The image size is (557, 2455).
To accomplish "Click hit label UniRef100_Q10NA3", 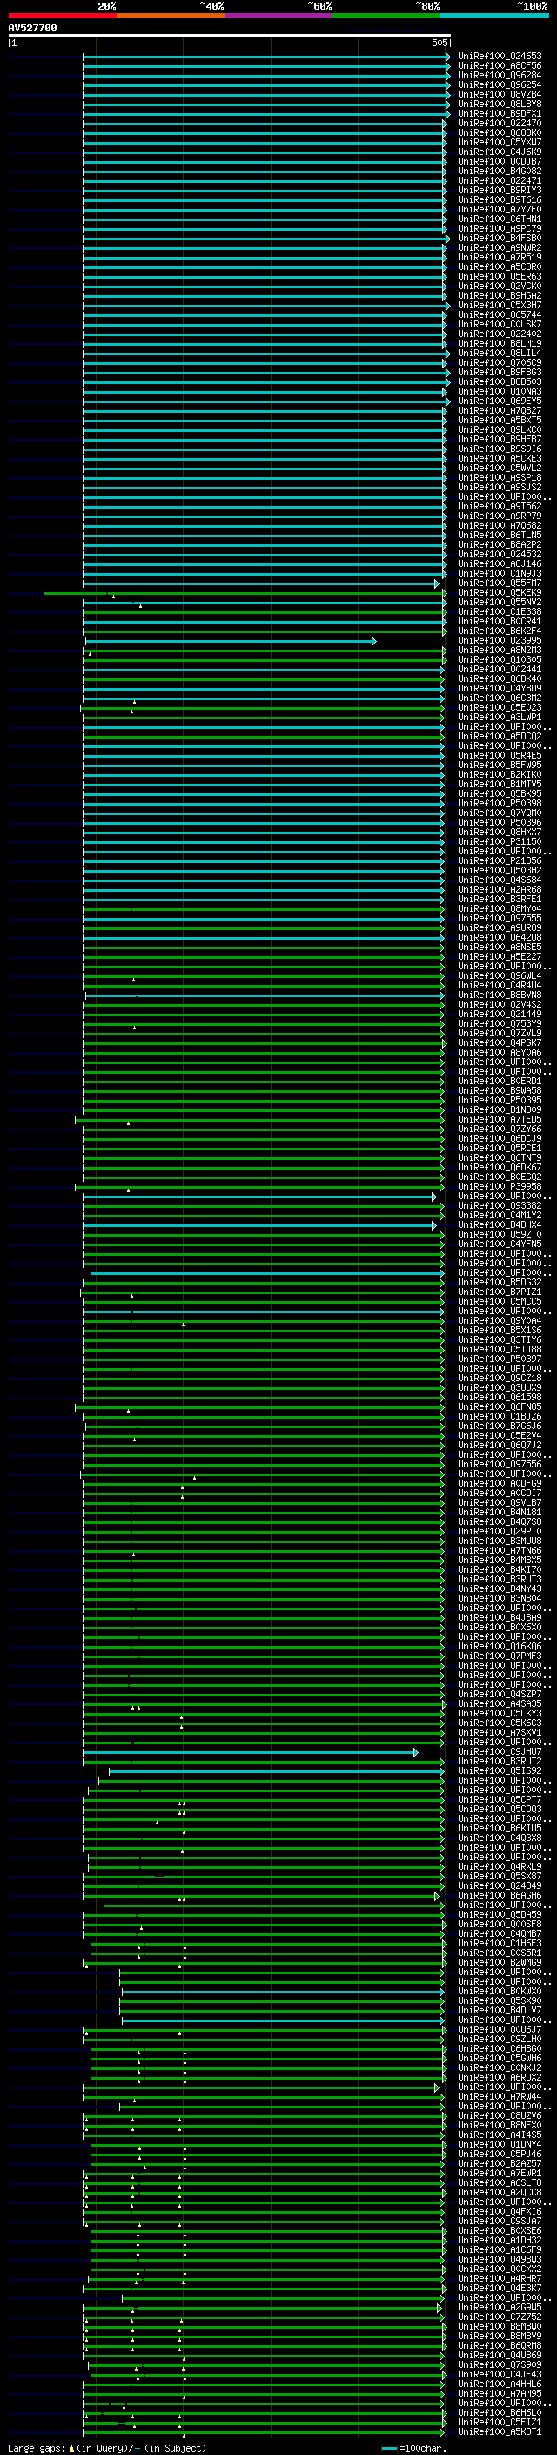I will 500,392.
